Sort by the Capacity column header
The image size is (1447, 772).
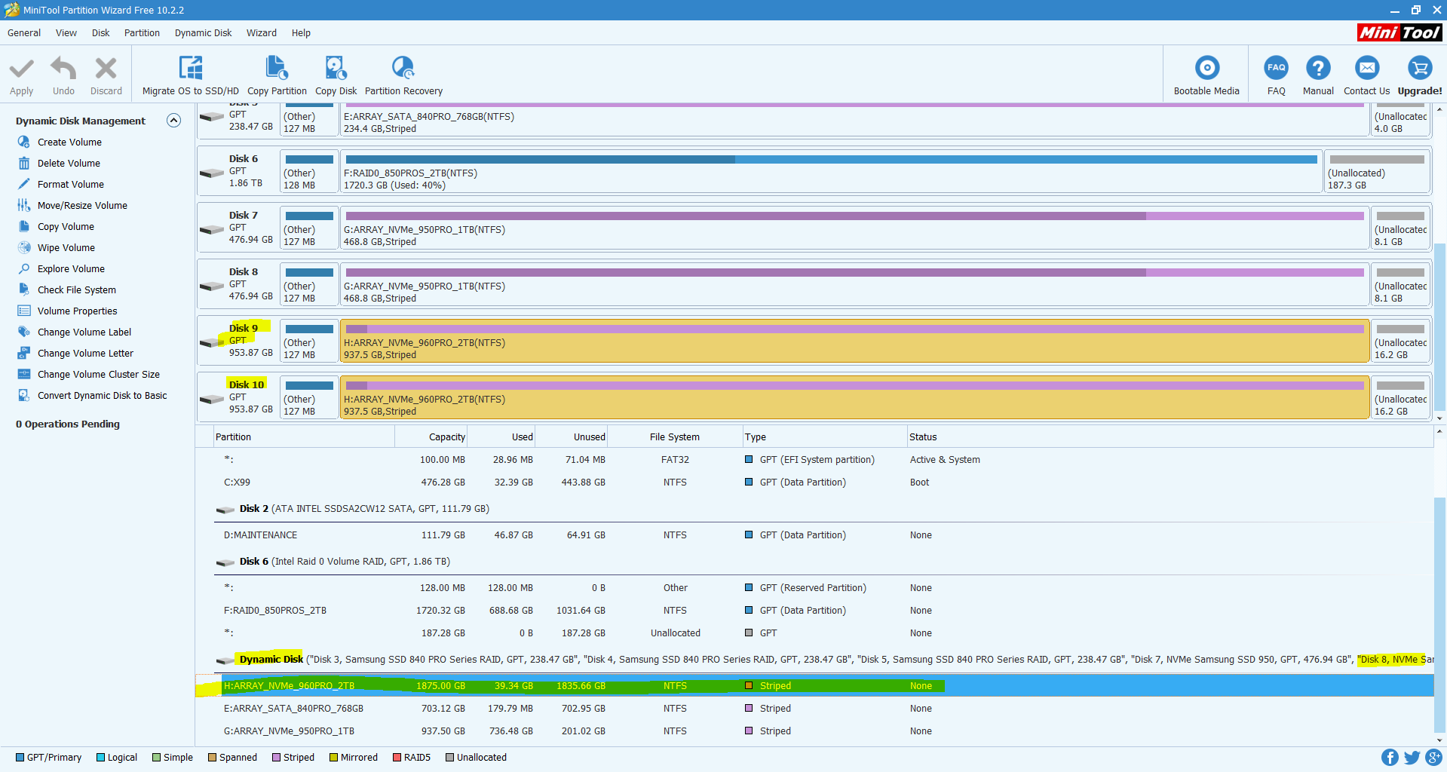pyautogui.click(x=431, y=437)
